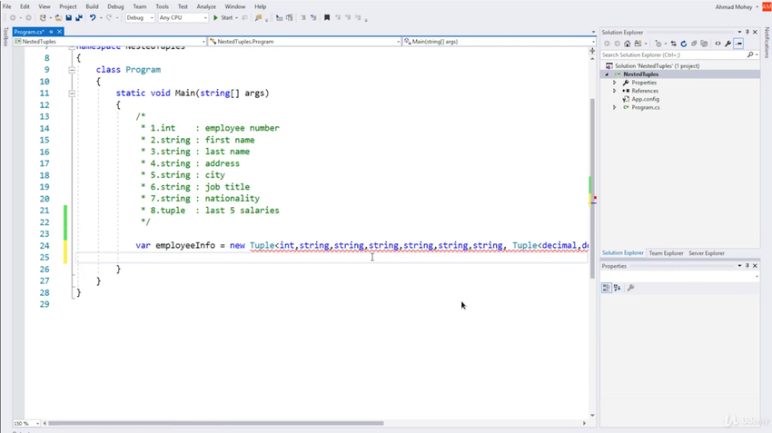Open the Debug configuration dropdown
Screen dimensions: 772x433
point(140,18)
